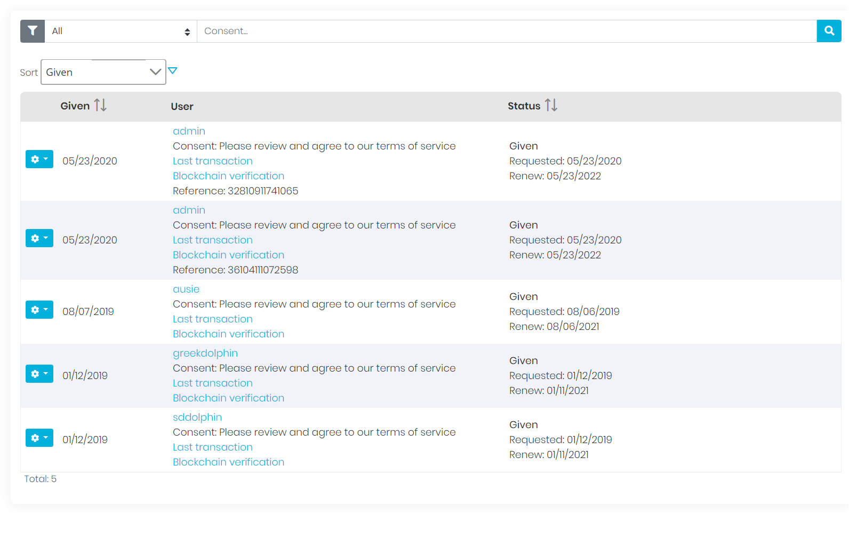
Task: Open gear menu for greekdolphin row
Action: click(39, 374)
